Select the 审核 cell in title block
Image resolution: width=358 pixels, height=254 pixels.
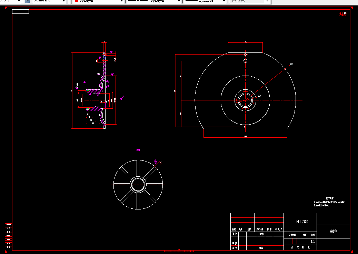(x=235, y=244)
